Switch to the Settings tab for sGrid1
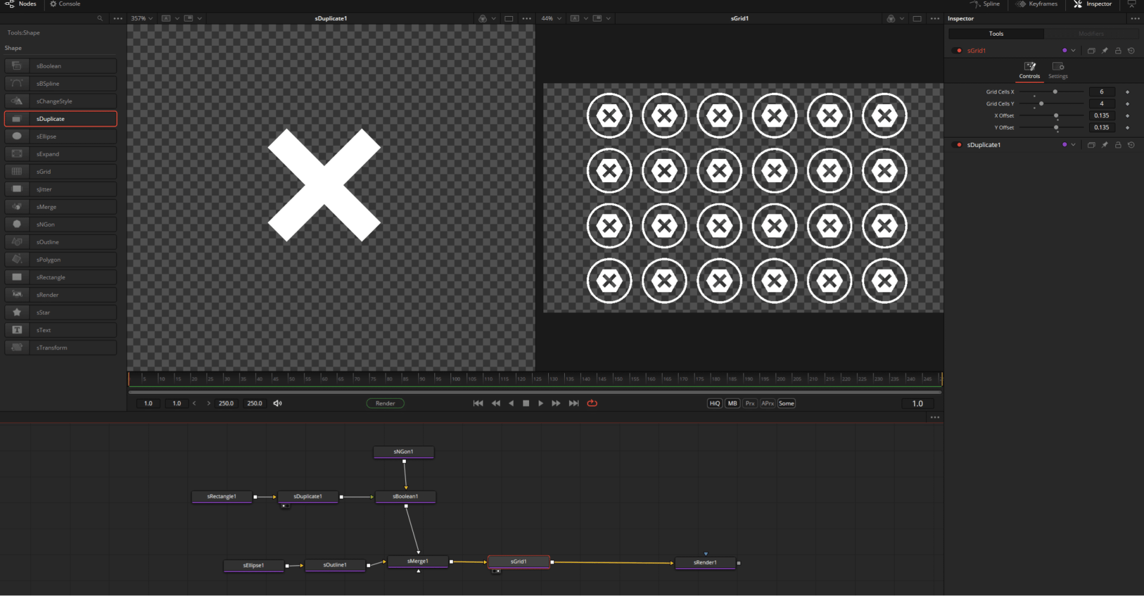1144x596 pixels. tap(1058, 69)
